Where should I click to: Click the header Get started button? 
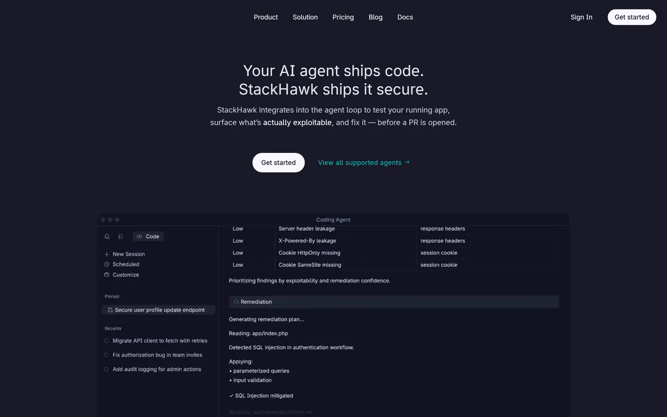[632, 17]
